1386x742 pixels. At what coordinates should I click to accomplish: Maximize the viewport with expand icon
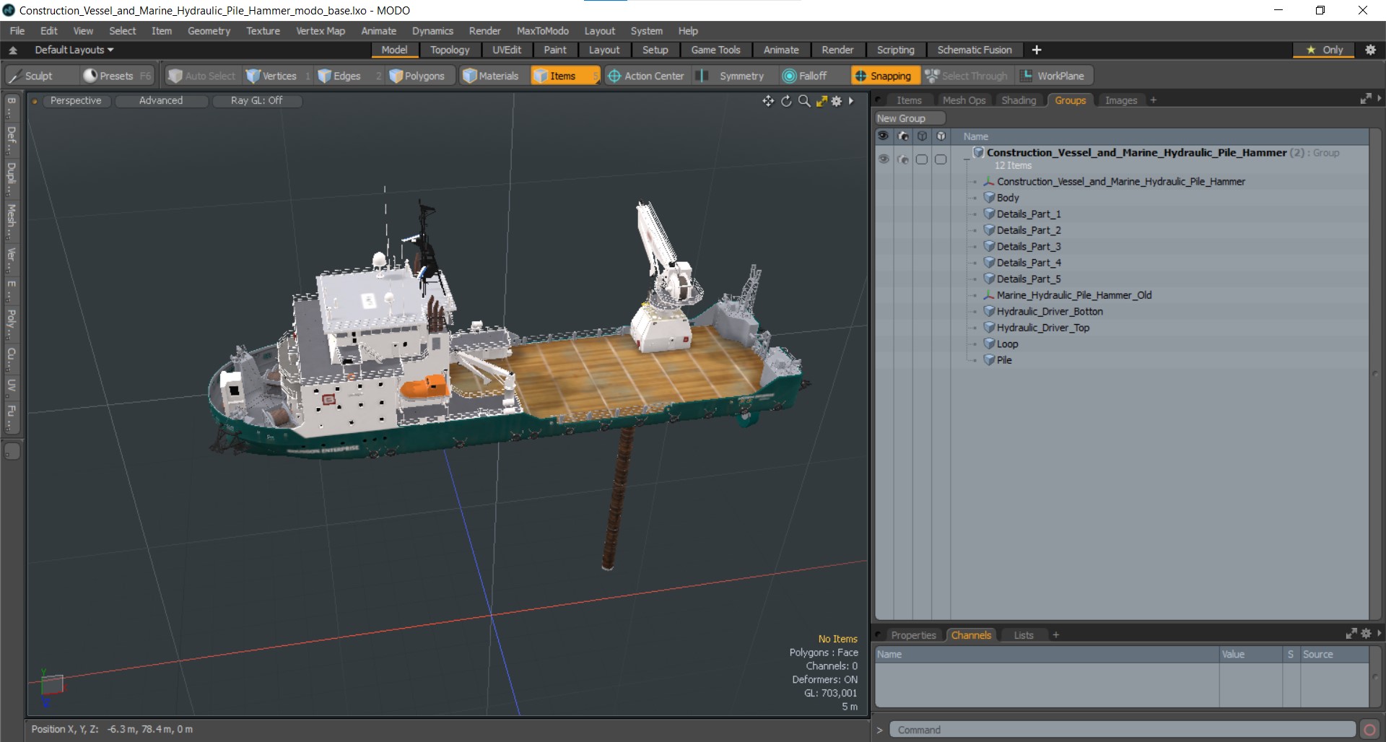[x=821, y=101]
